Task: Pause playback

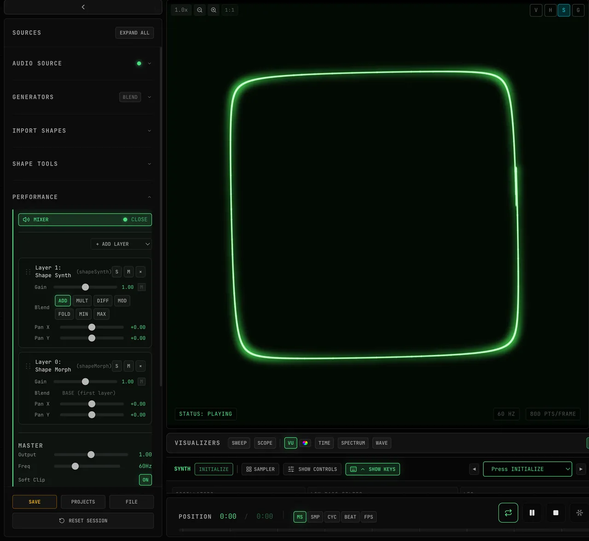Action: (532, 512)
